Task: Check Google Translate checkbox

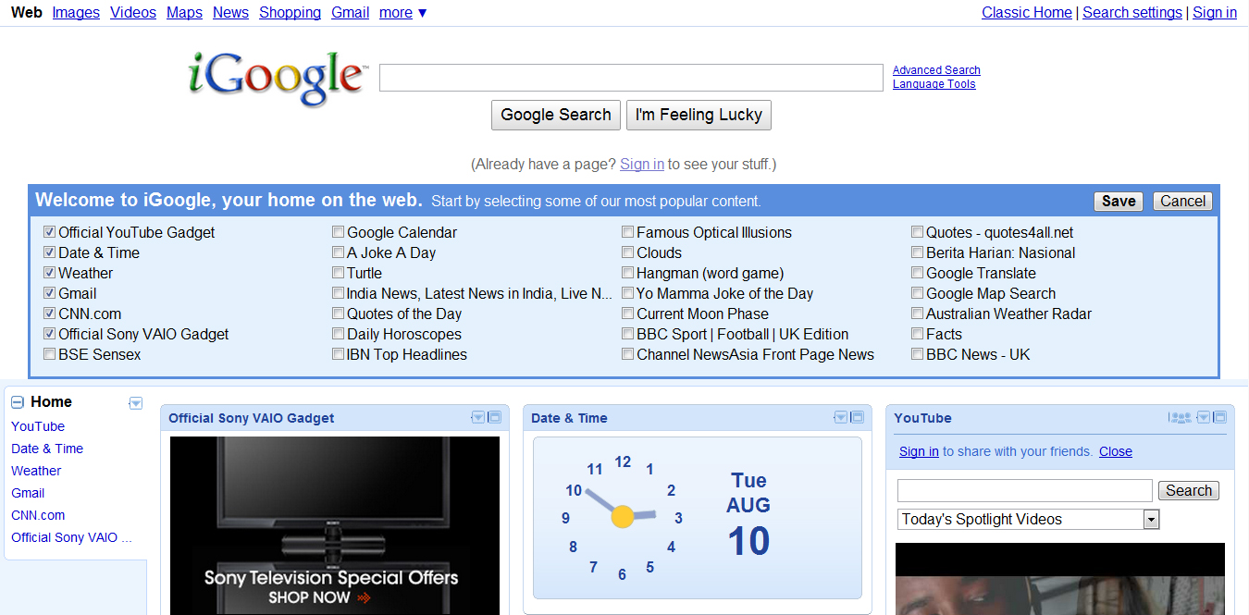Action: point(918,273)
